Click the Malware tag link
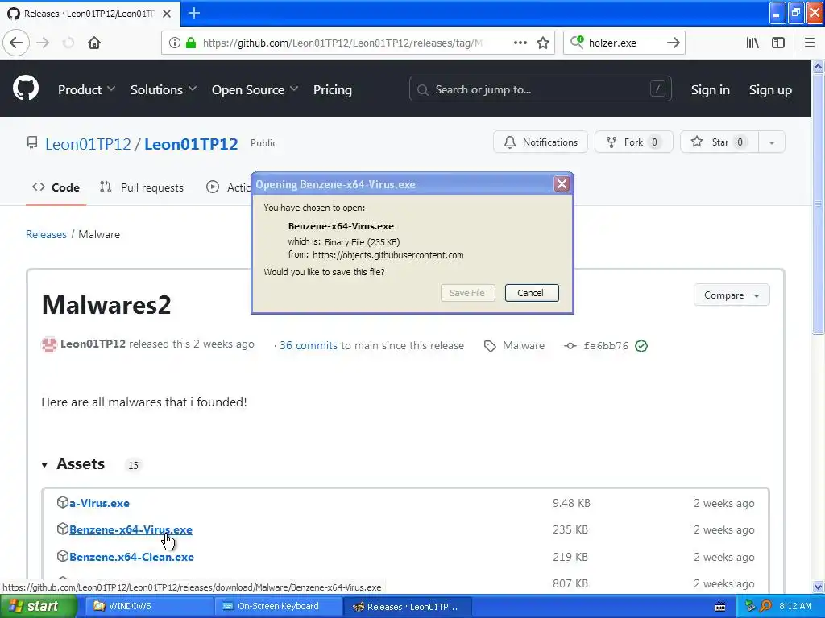The width and height of the screenshot is (825, 618). click(x=514, y=345)
